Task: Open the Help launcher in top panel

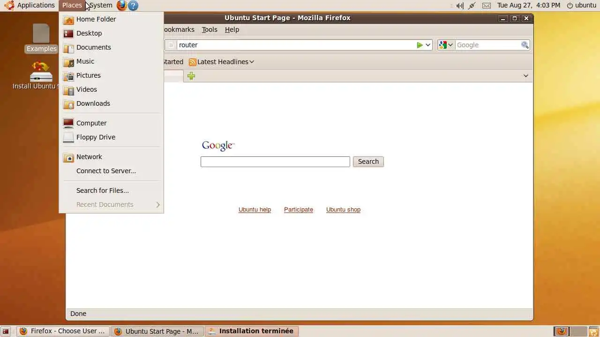Action: (x=133, y=6)
